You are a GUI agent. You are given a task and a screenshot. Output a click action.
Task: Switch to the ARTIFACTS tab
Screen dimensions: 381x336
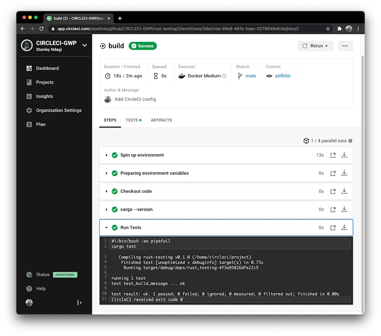[x=161, y=120]
